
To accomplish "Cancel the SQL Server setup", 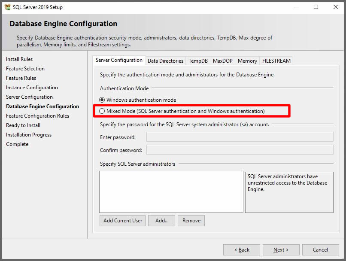I will click(x=320, y=250).
